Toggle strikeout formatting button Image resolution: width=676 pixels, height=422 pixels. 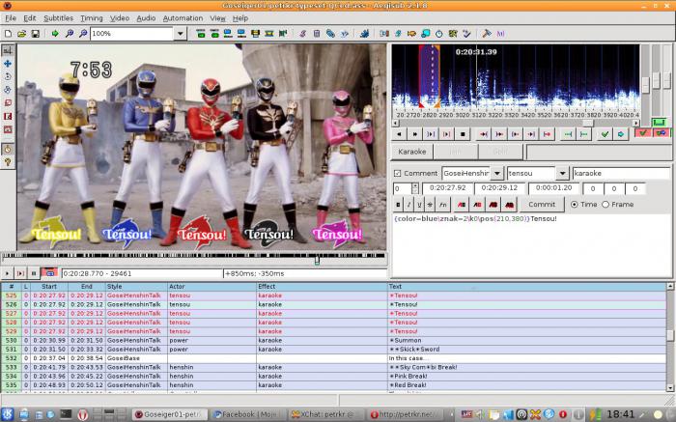coord(431,205)
